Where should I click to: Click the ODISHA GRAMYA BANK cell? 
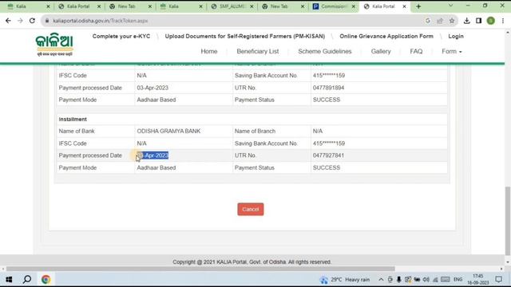(168, 131)
